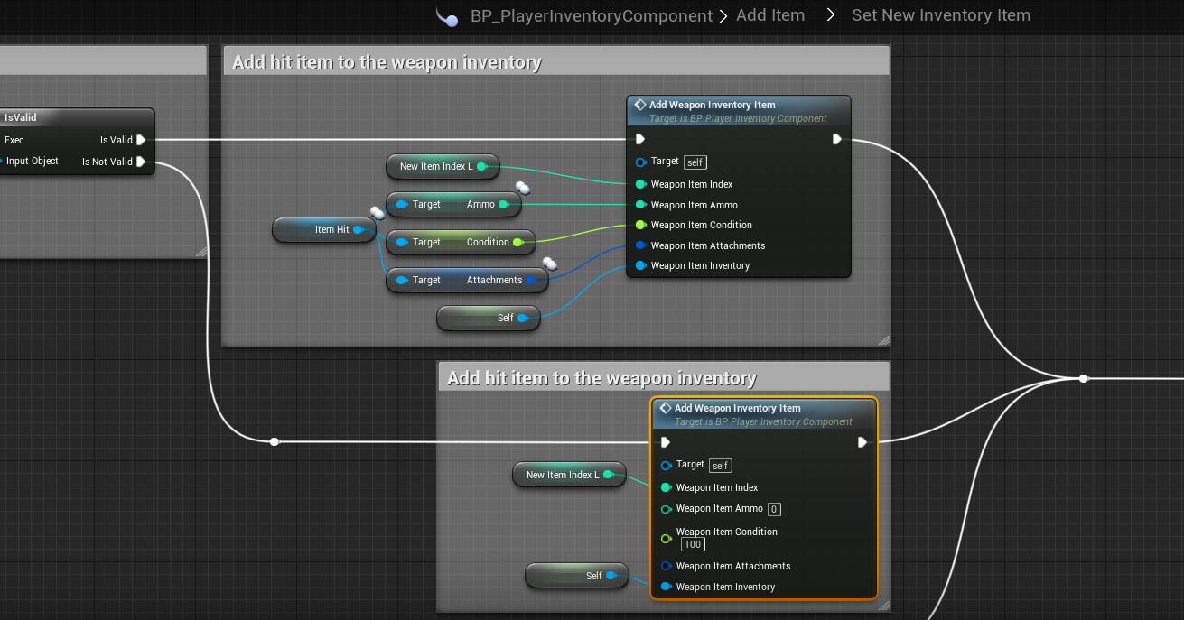The width and height of the screenshot is (1184, 620).
Task: Click the Blueprint icon beside BP_PlayerInventoryComponent
Action: [446, 17]
